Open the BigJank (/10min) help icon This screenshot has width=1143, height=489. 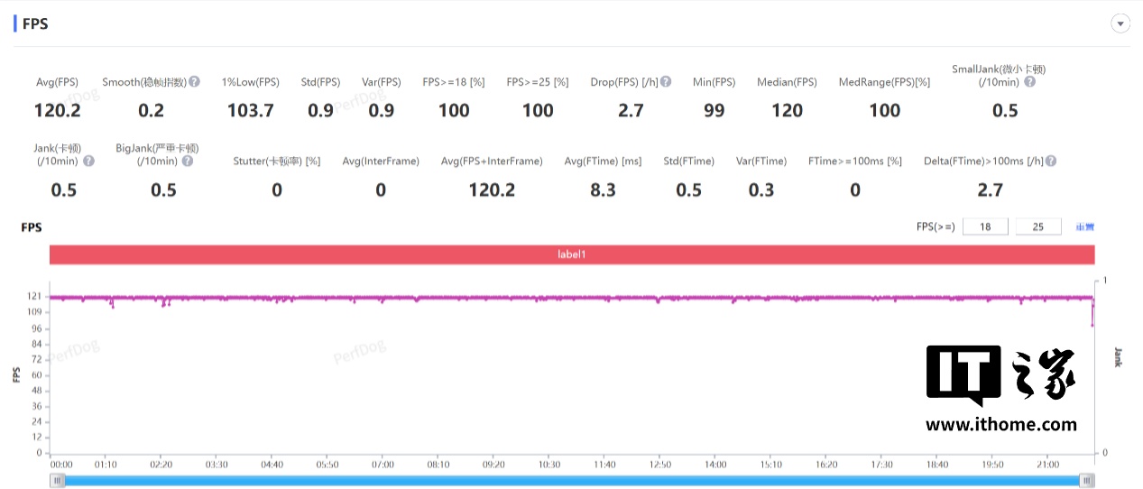187,161
